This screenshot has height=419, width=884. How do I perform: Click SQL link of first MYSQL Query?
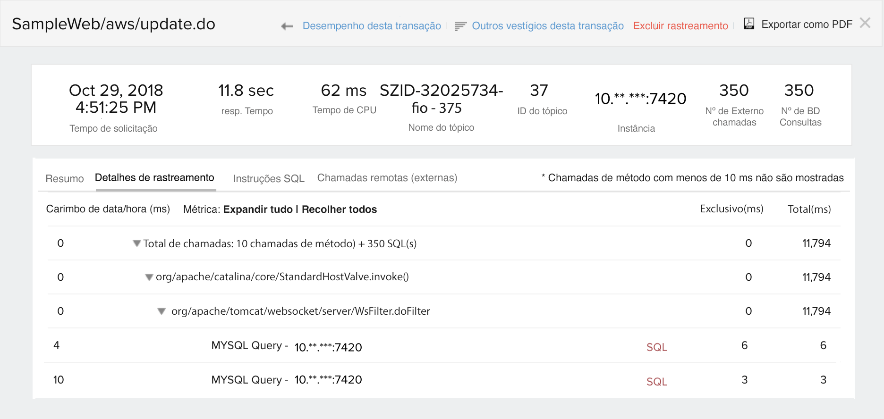pos(656,347)
